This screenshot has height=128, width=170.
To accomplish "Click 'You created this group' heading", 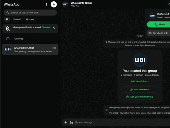I will (x=140, y=71).
